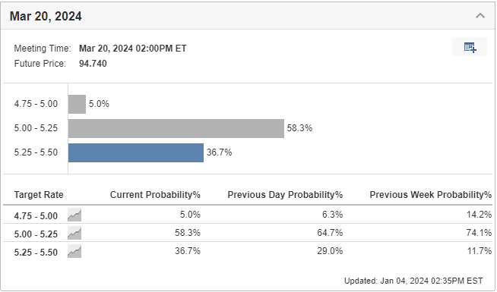Open chart icon for 5.25 - 5.50 rate

[74, 252]
